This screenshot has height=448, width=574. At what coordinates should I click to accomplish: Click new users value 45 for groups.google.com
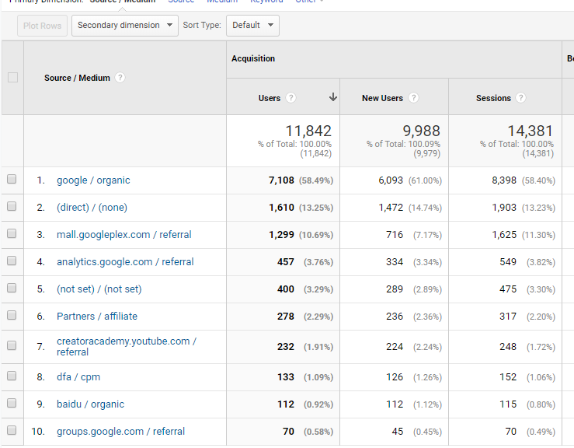(x=398, y=431)
